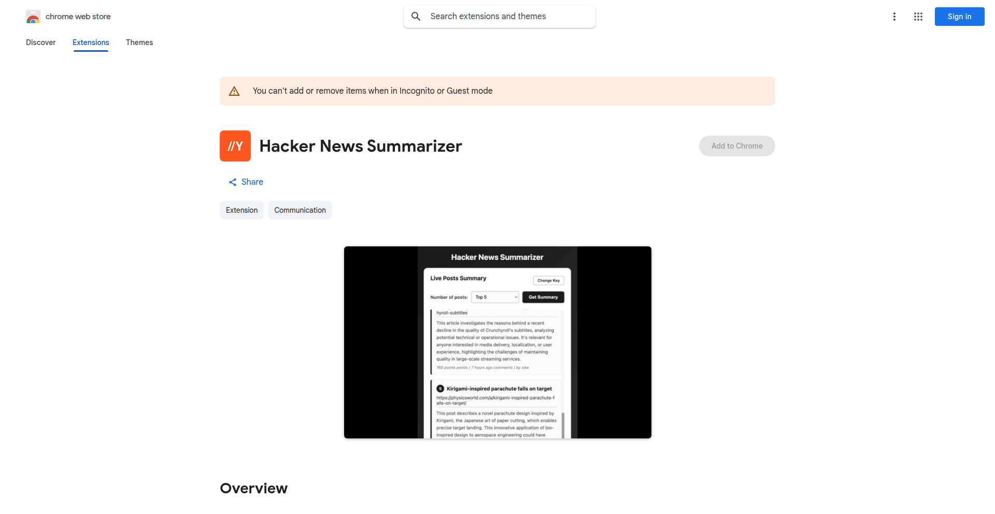Click the Sign in button

coord(959,17)
